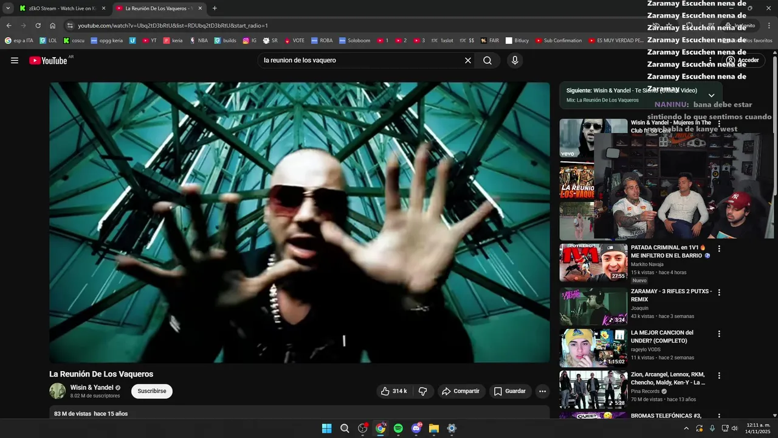Screen dimensions: 778x438
Task: Open the VOTE bookmark
Action: coord(294,41)
